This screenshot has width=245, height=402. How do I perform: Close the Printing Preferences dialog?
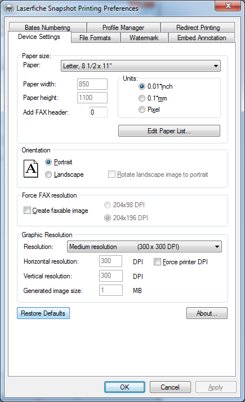coord(228,6)
